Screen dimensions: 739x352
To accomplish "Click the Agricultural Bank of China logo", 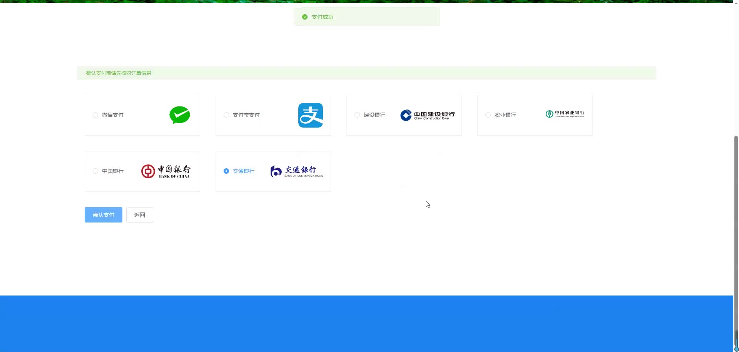I will [565, 114].
